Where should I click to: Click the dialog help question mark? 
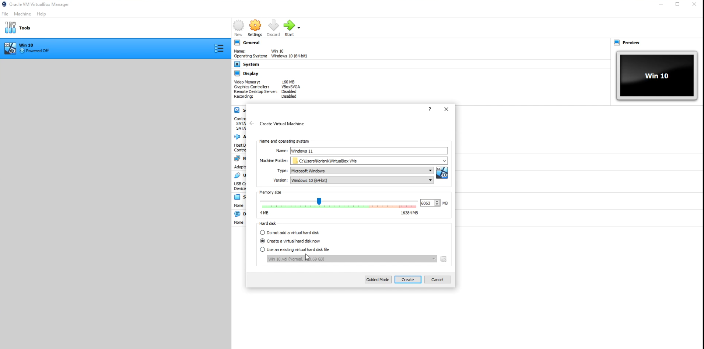[430, 109]
